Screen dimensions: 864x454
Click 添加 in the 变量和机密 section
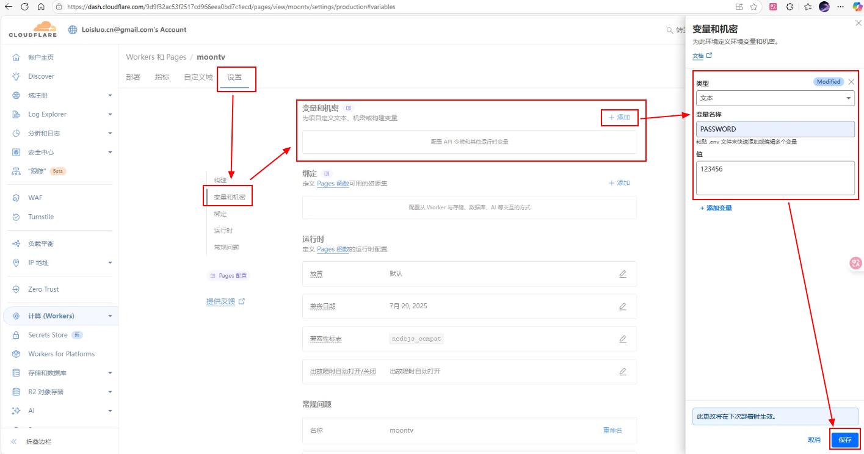click(x=619, y=117)
